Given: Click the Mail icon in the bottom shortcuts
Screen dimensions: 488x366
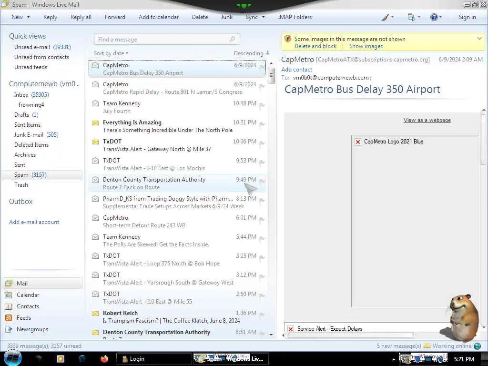Looking at the screenshot, I should point(9,283).
